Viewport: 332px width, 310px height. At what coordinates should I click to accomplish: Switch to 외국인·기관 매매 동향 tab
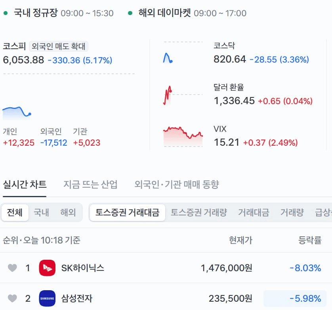[x=177, y=184]
